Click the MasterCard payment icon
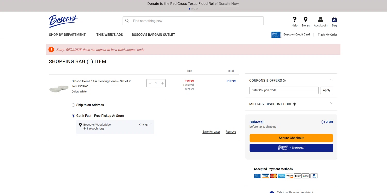 pos(273,176)
